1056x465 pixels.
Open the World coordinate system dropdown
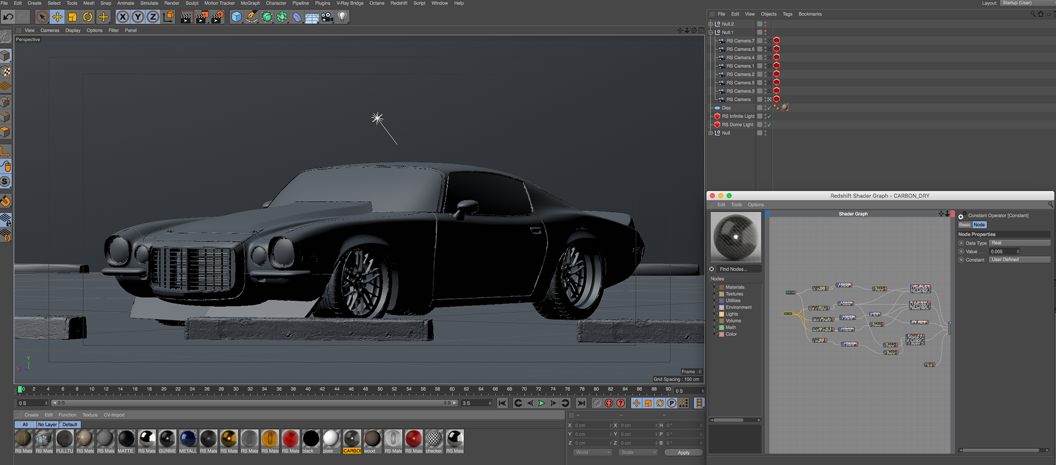point(592,452)
